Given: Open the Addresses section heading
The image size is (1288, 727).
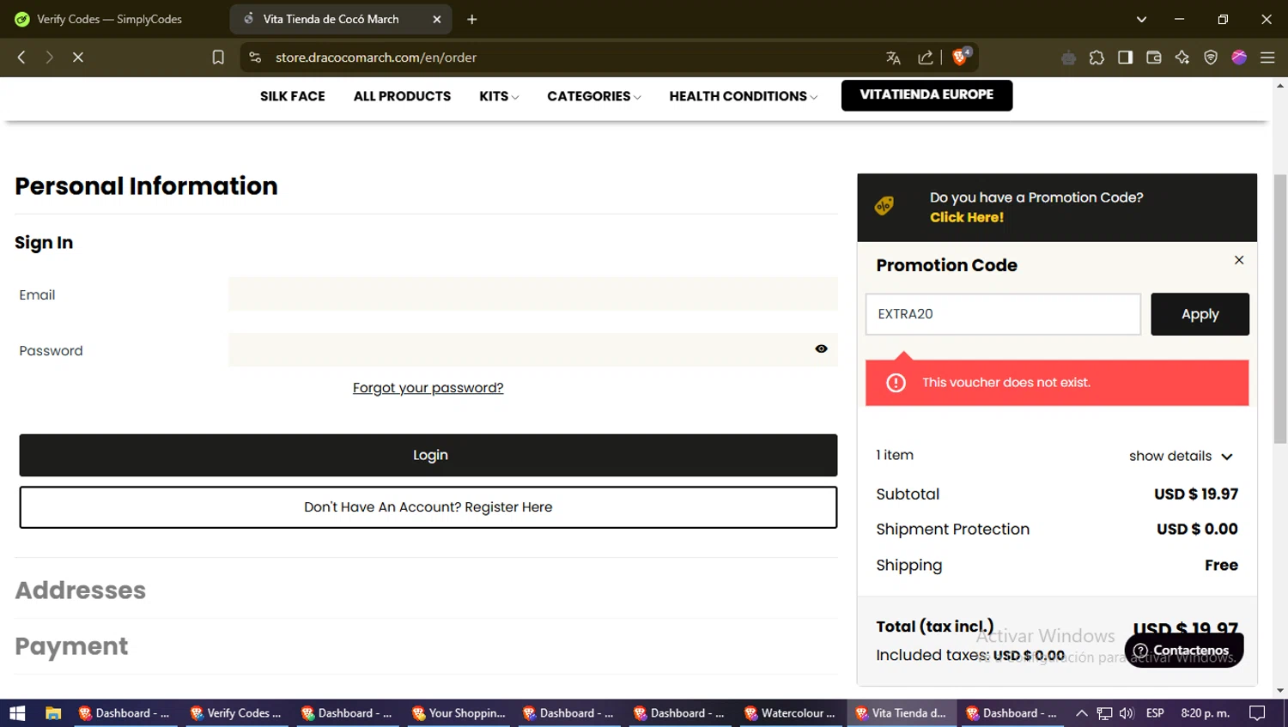Looking at the screenshot, I should (x=80, y=591).
